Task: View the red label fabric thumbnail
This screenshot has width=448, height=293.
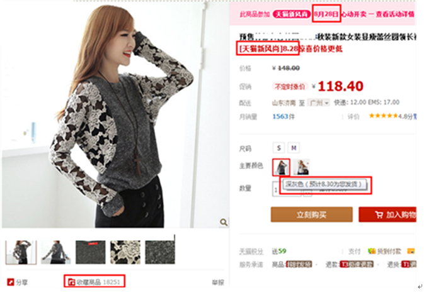Action: (x=91, y=252)
